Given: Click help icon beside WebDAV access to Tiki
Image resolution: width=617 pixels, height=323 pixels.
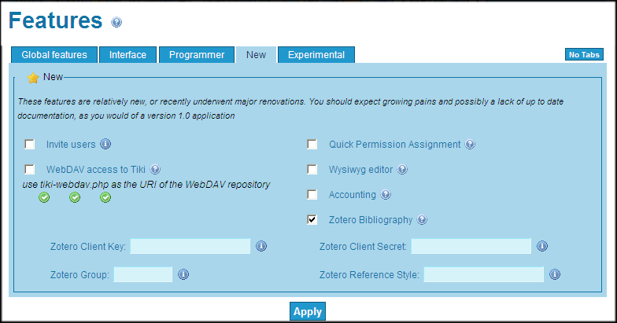Looking at the screenshot, I should (155, 170).
